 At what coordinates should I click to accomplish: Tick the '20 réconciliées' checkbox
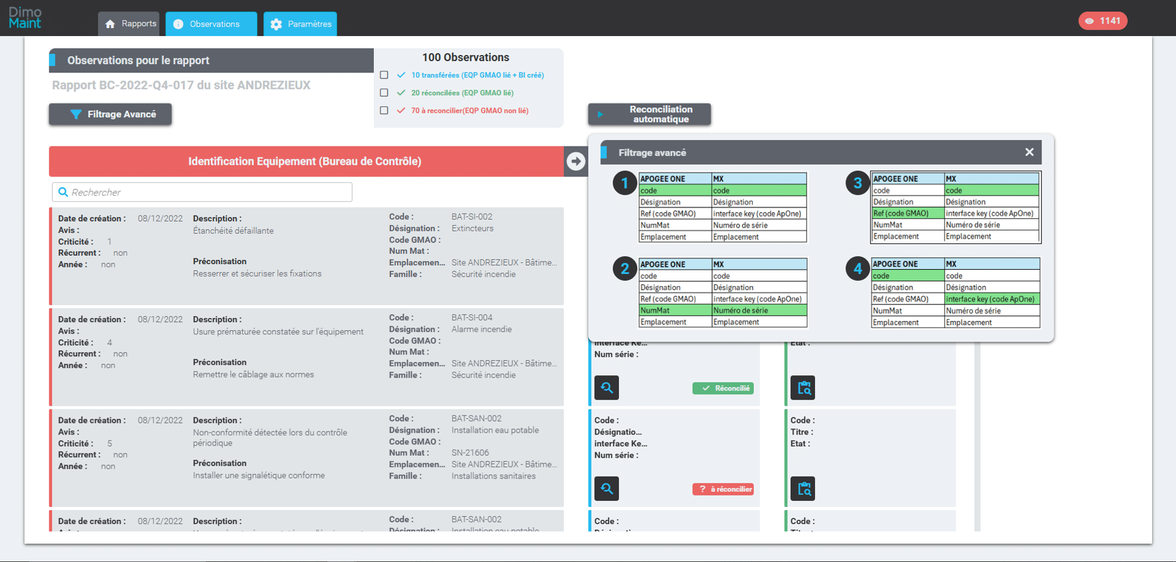(x=384, y=93)
